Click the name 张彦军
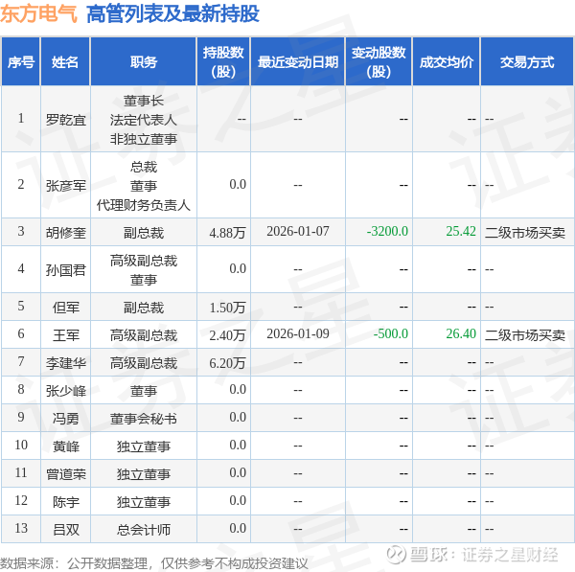The width and height of the screenshot is (575, 572). pyautogui.click(x=65, y=186)
